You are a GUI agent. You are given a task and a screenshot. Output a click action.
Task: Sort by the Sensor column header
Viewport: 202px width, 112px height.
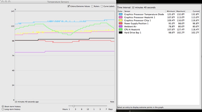pyautogui.click(x=144, y=11)
